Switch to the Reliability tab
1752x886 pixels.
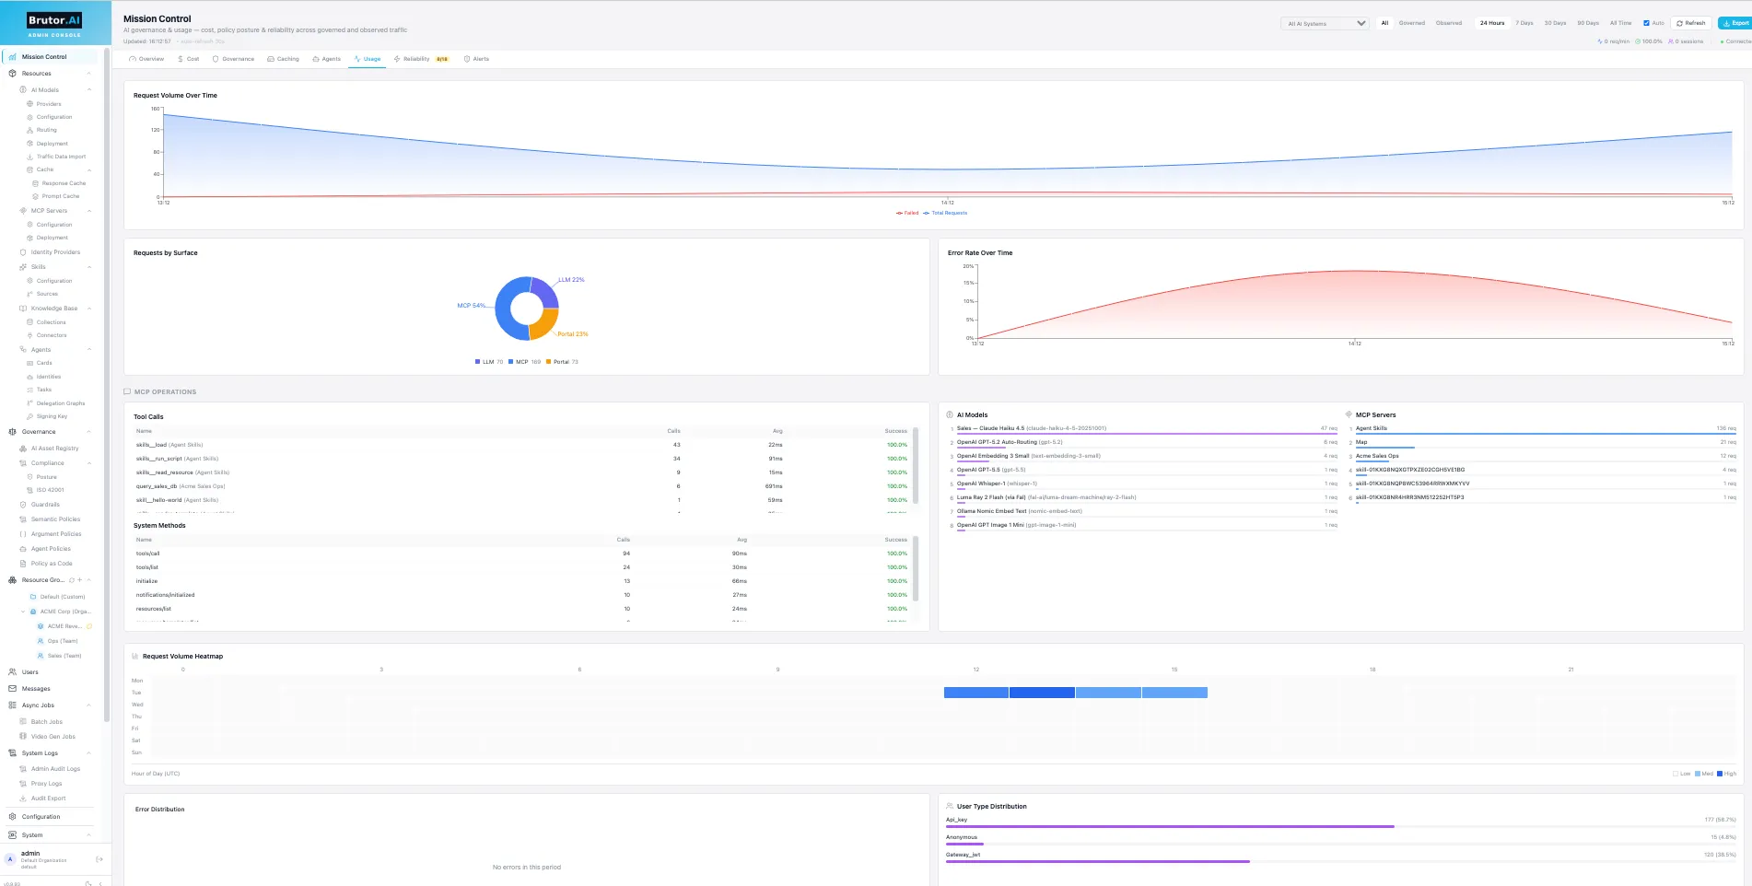point(420,59)
